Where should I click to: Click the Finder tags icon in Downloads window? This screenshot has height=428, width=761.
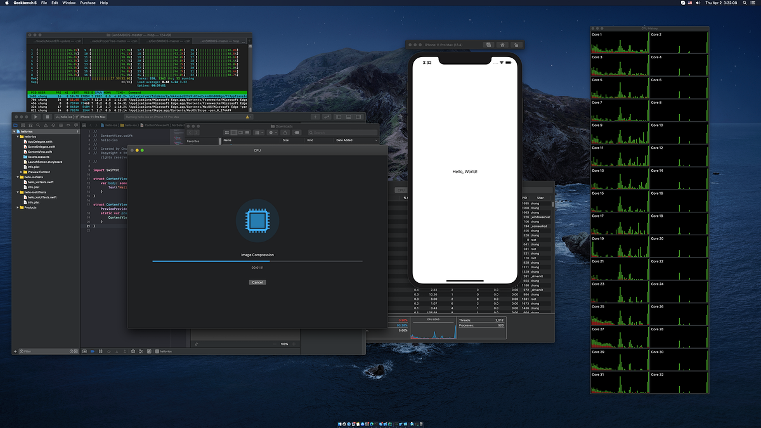coord(297,133)
